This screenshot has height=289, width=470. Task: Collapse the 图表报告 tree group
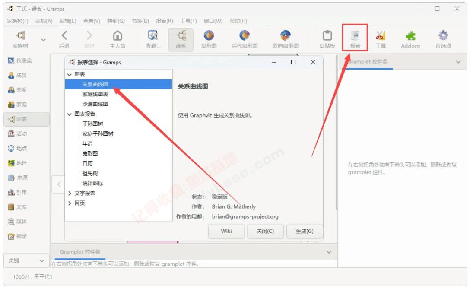70,114
